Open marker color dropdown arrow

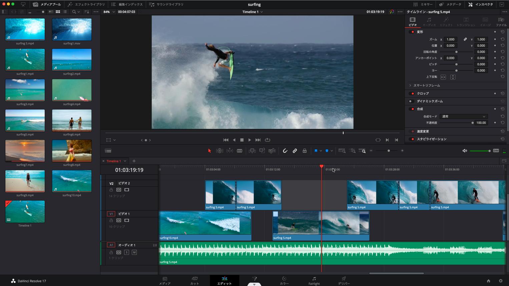pos(332,151)
